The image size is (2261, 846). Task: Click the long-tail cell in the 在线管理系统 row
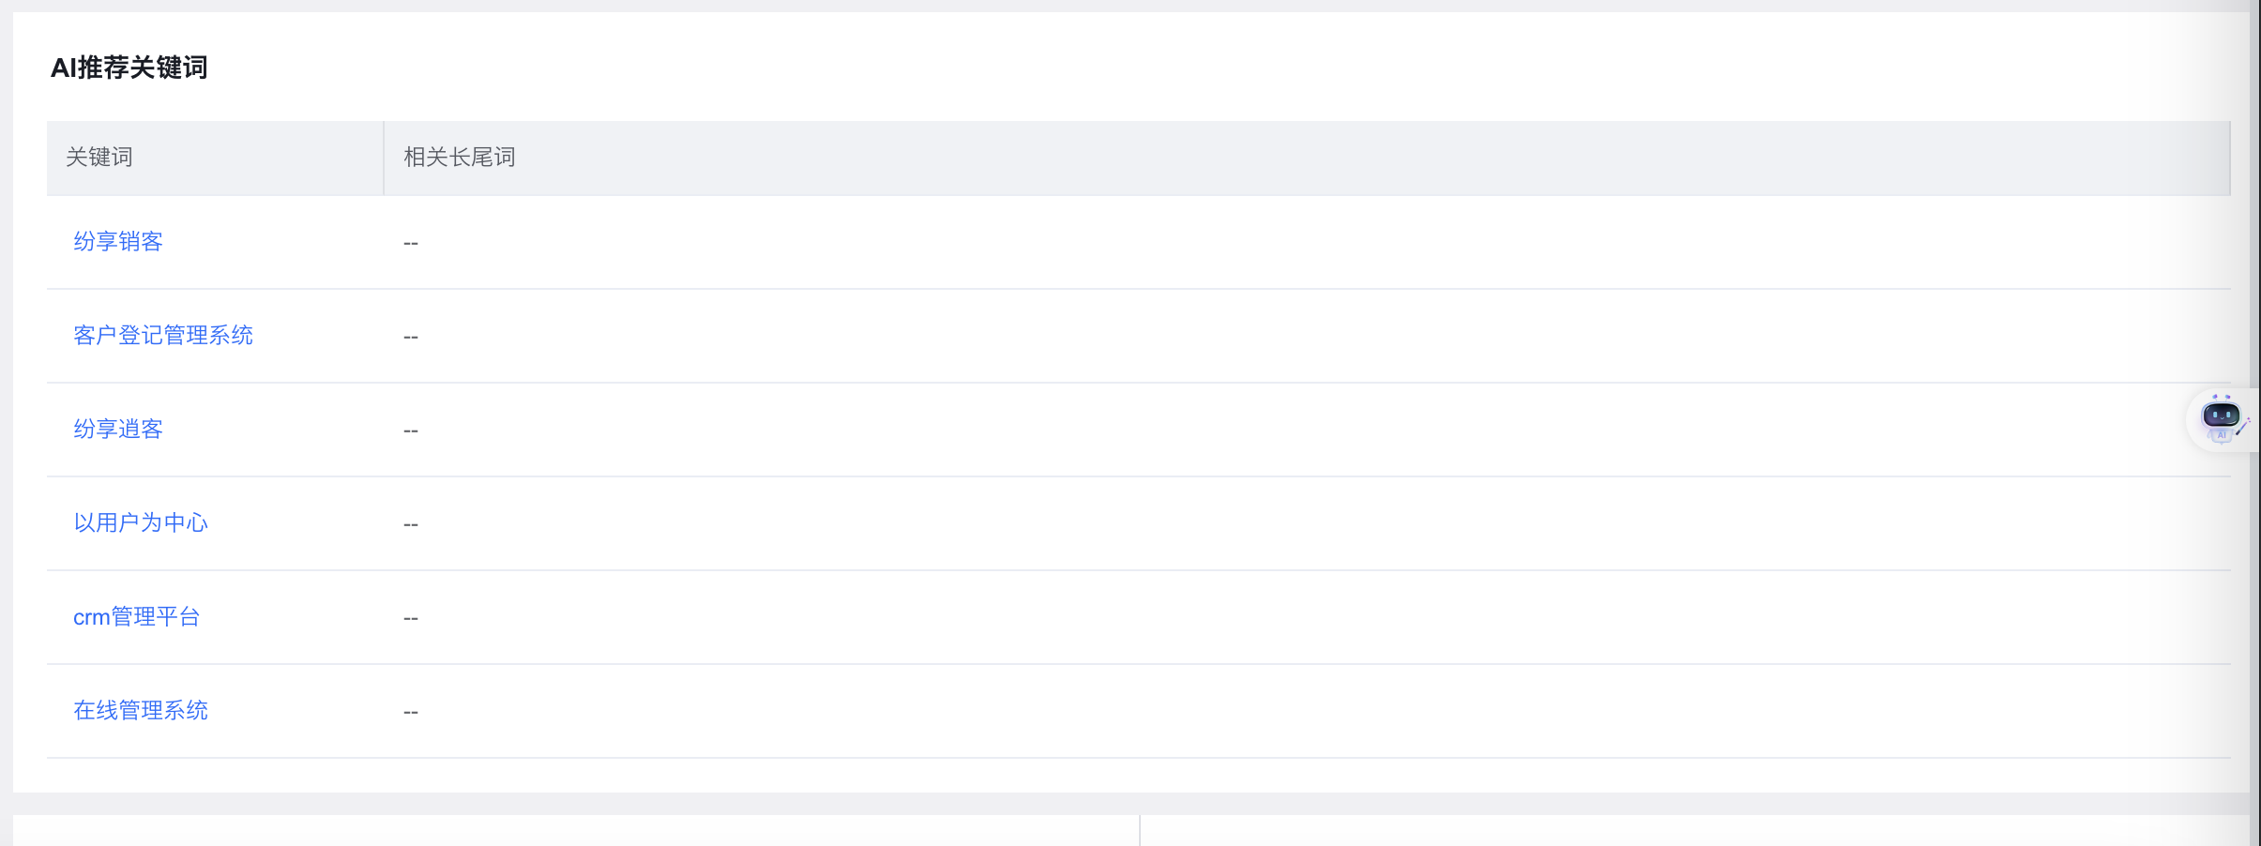coord(1307,711)
